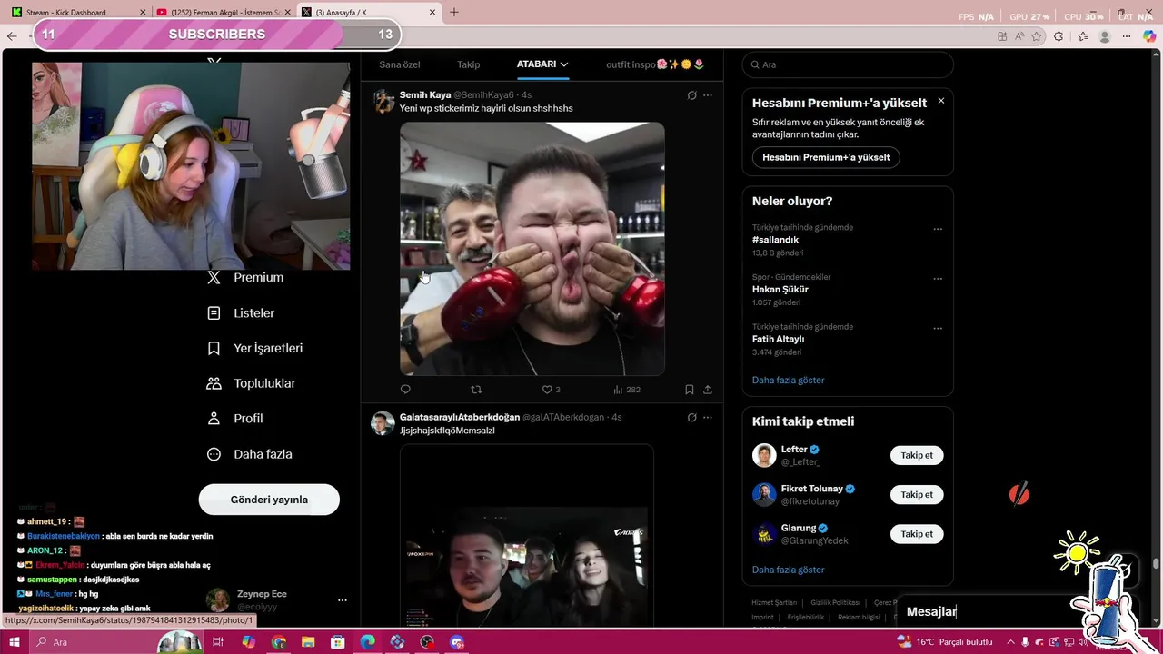Open Grok icon on Semih Kaya's post
The height and width of the screenshot is (654, 1163).
(x=691, y=95)
